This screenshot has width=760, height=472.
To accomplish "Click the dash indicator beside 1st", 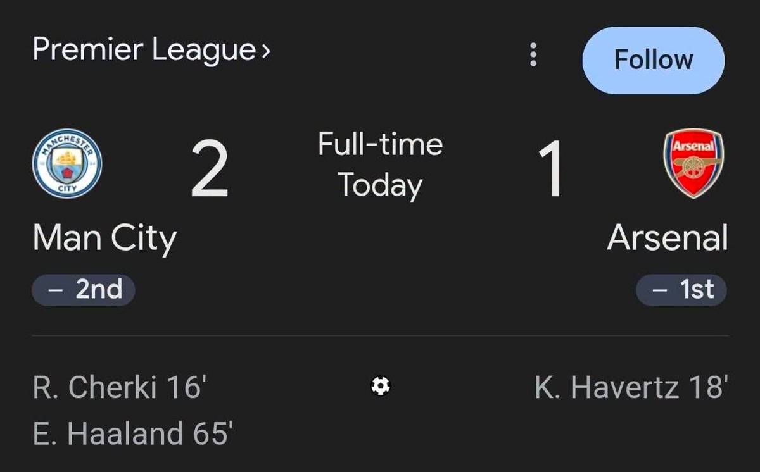I will tap(660, 290).
